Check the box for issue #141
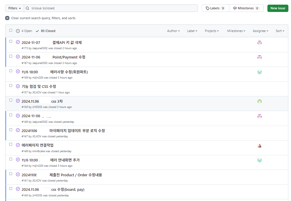 pos(11,174)
